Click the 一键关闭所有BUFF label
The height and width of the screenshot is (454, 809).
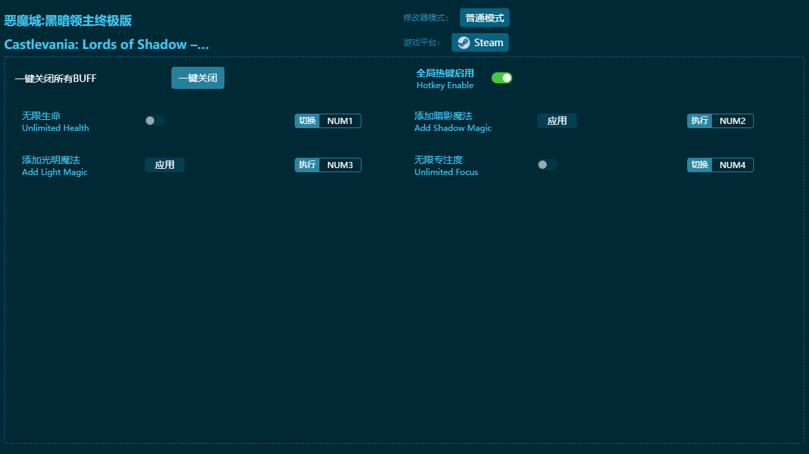tap(56, 79)
